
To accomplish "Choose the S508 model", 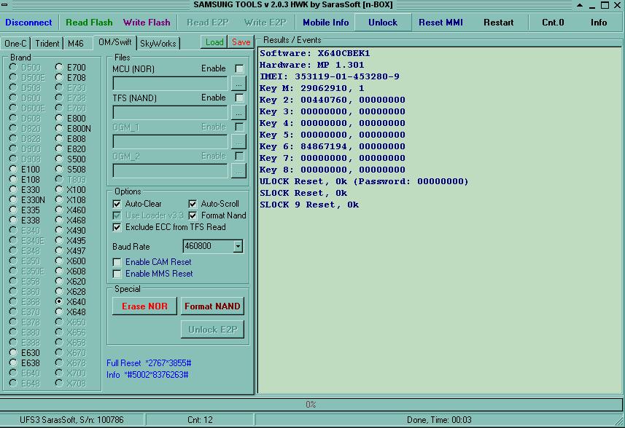I will click(59, 169).
